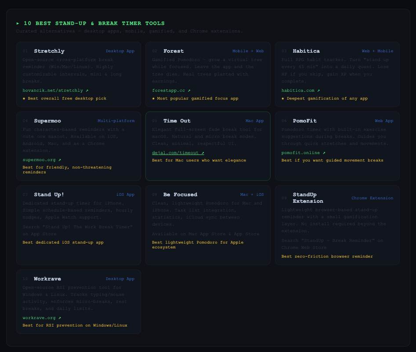Click 'Best overall free desktop pick' note
Image resolution: width=416 pixels, height=352 pixels.
point(65,98)
